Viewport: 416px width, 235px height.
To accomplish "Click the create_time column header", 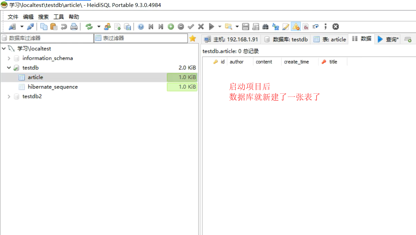I will (300, 62).
